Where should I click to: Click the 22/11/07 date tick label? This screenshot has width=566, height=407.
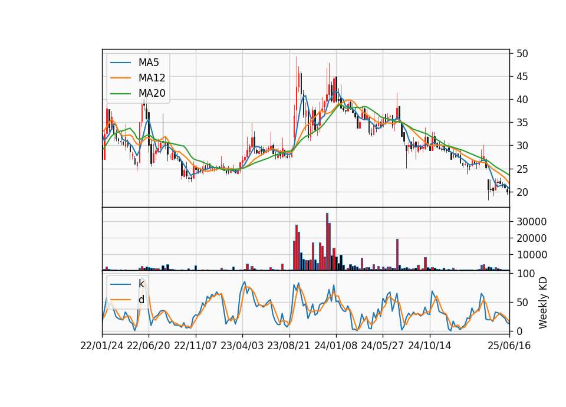point(196,346)
